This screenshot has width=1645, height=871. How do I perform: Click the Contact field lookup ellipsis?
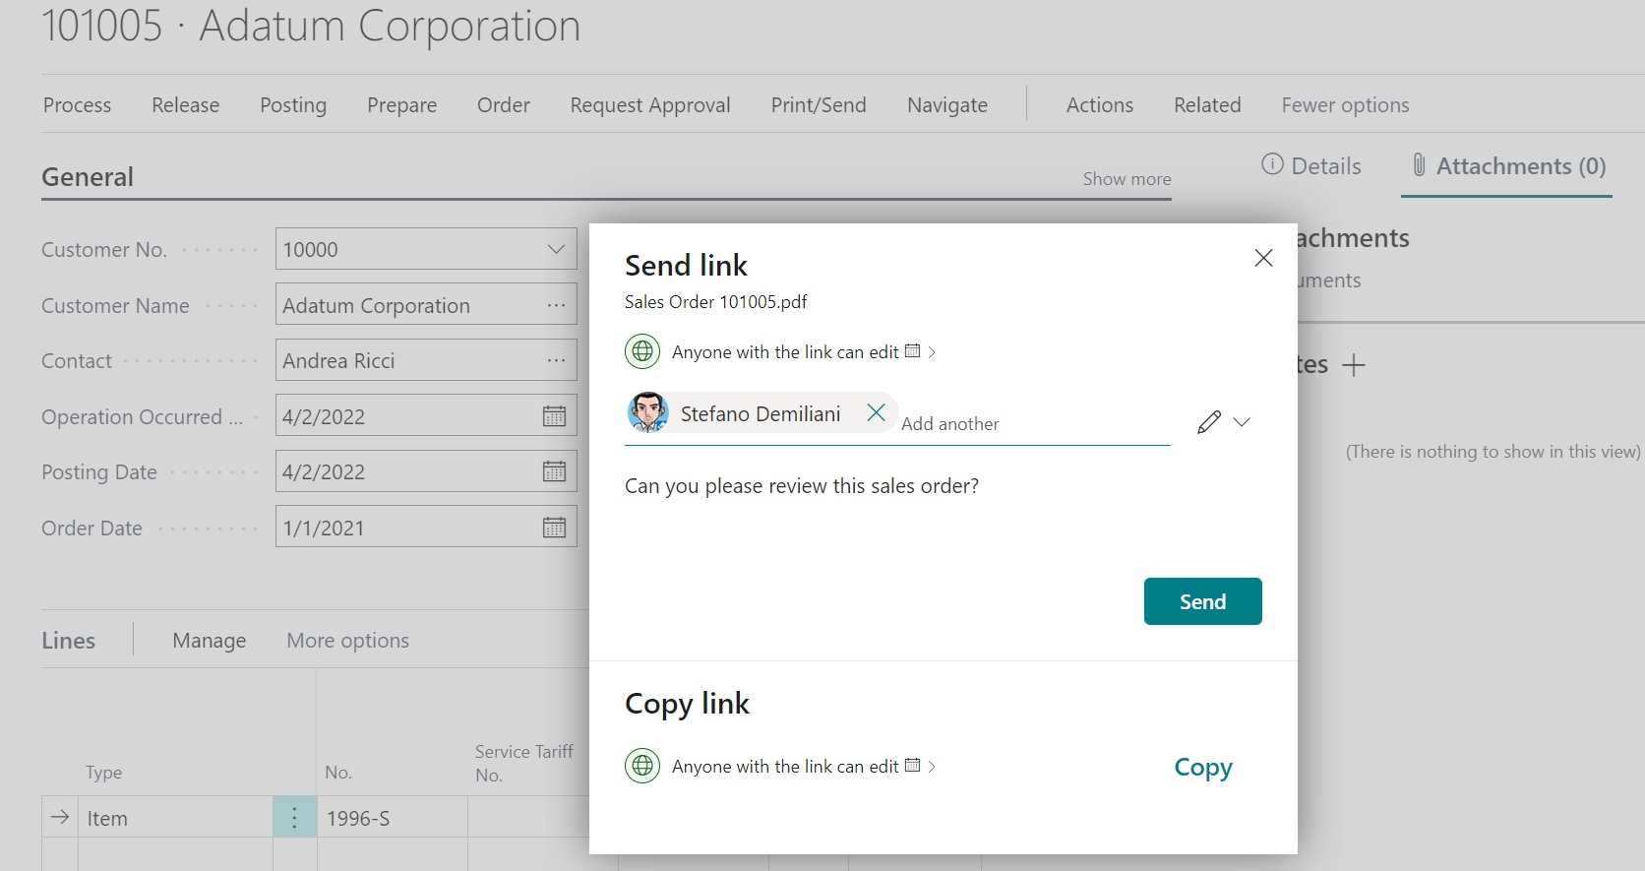[556, 360]
